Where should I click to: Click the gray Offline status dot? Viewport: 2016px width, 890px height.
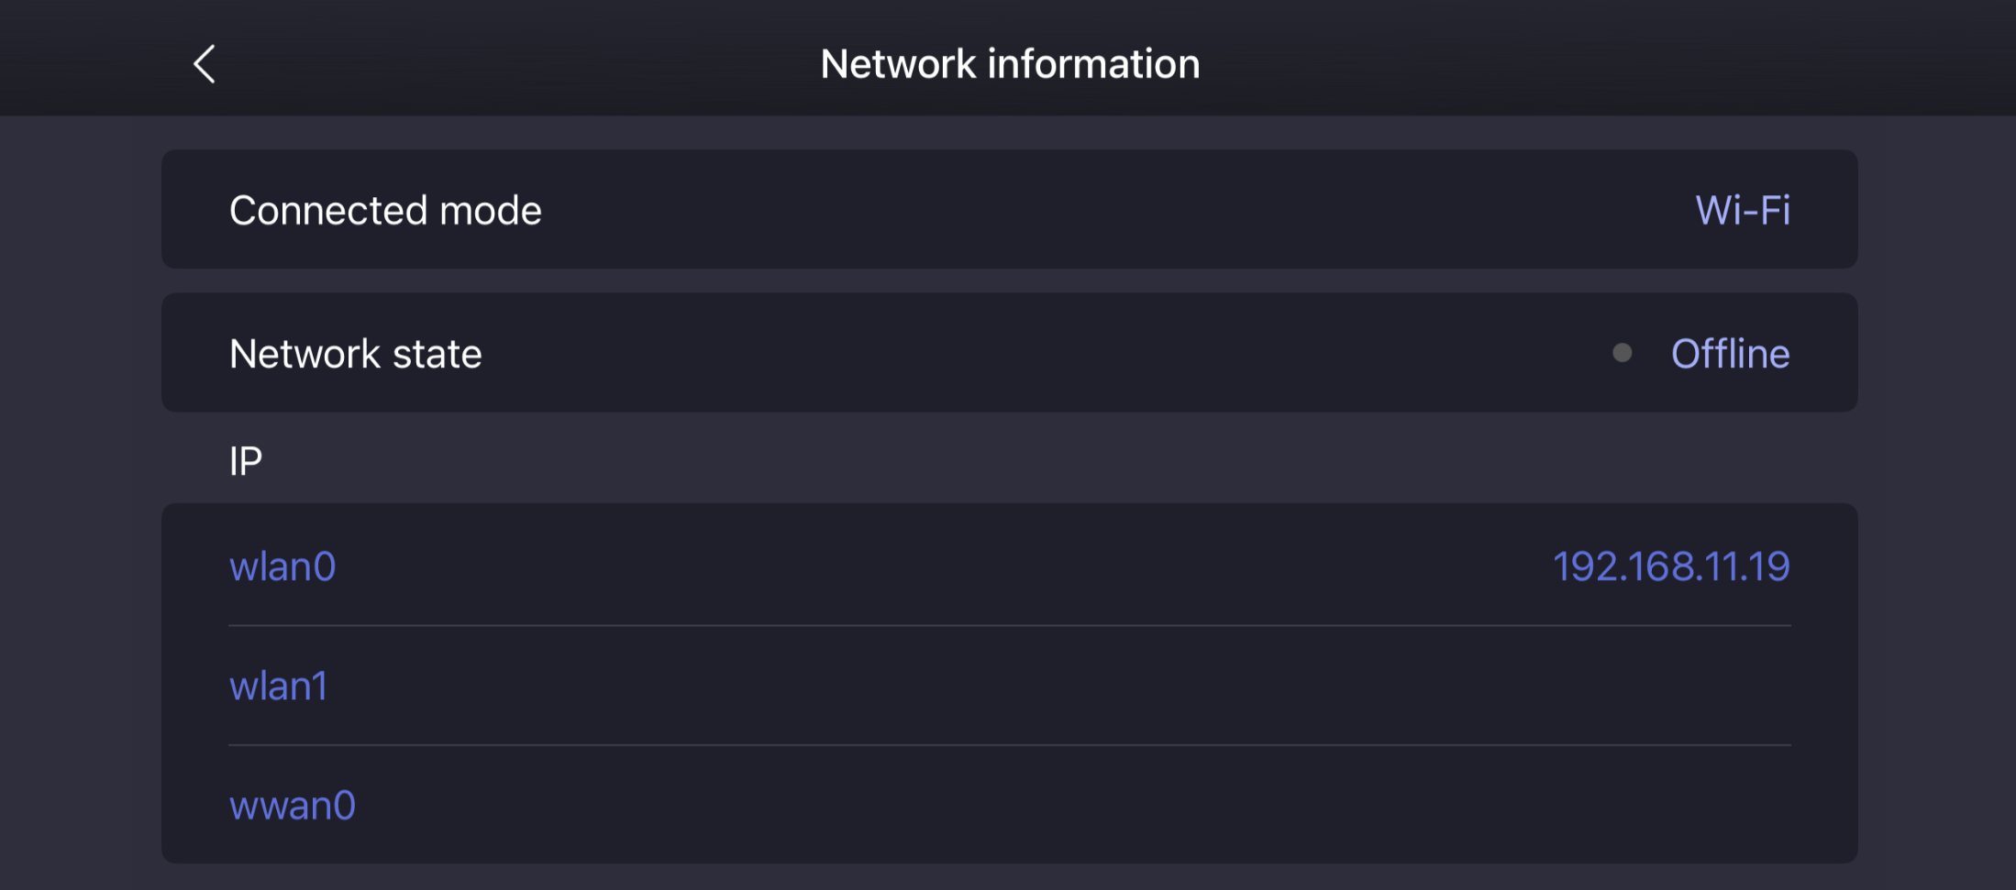click(1622, 353)
